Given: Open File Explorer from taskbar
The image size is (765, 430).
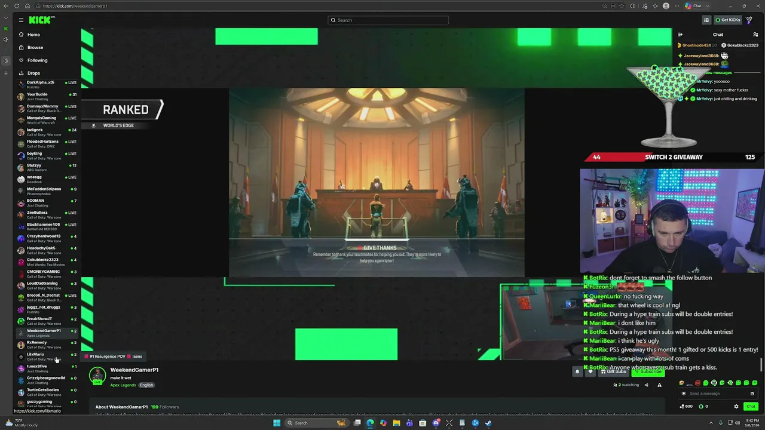Looking at the screenshot, I should click(x=396, y=423).
